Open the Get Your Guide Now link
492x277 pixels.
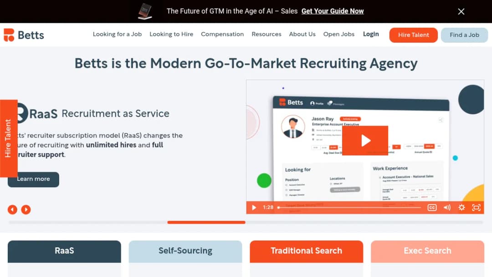coord(332,11)
